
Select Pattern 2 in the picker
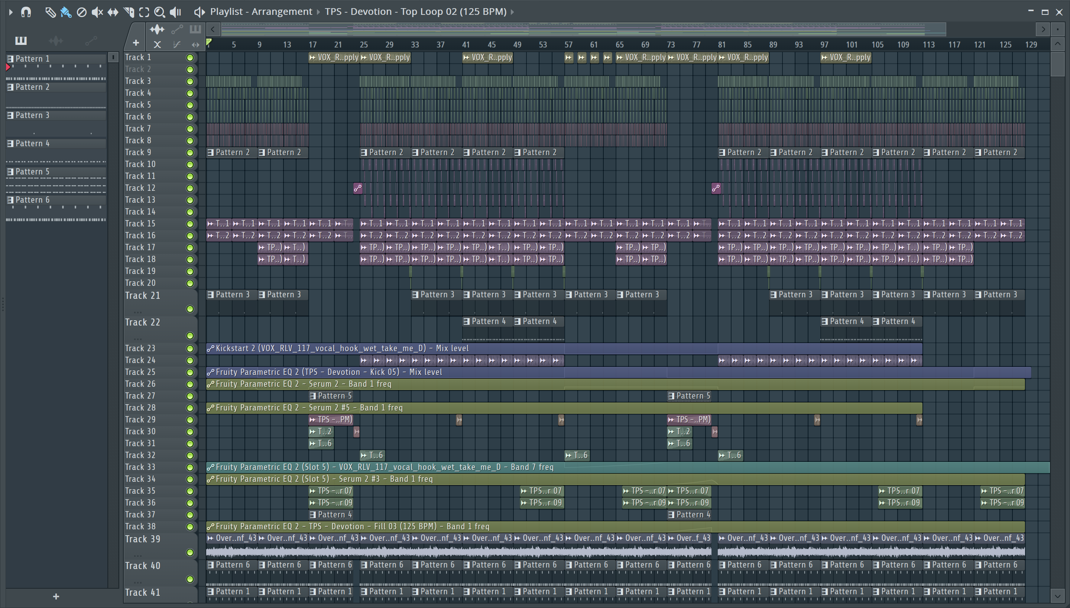(56, 87)
